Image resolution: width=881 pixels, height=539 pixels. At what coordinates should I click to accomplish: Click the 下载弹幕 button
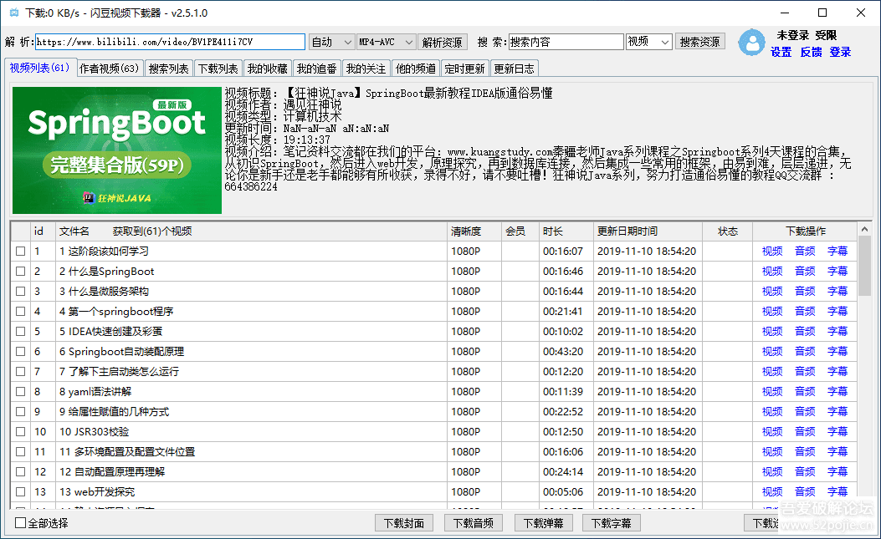pos(543,523)
